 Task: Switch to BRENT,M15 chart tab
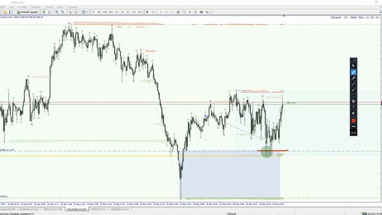pos(98,209)
